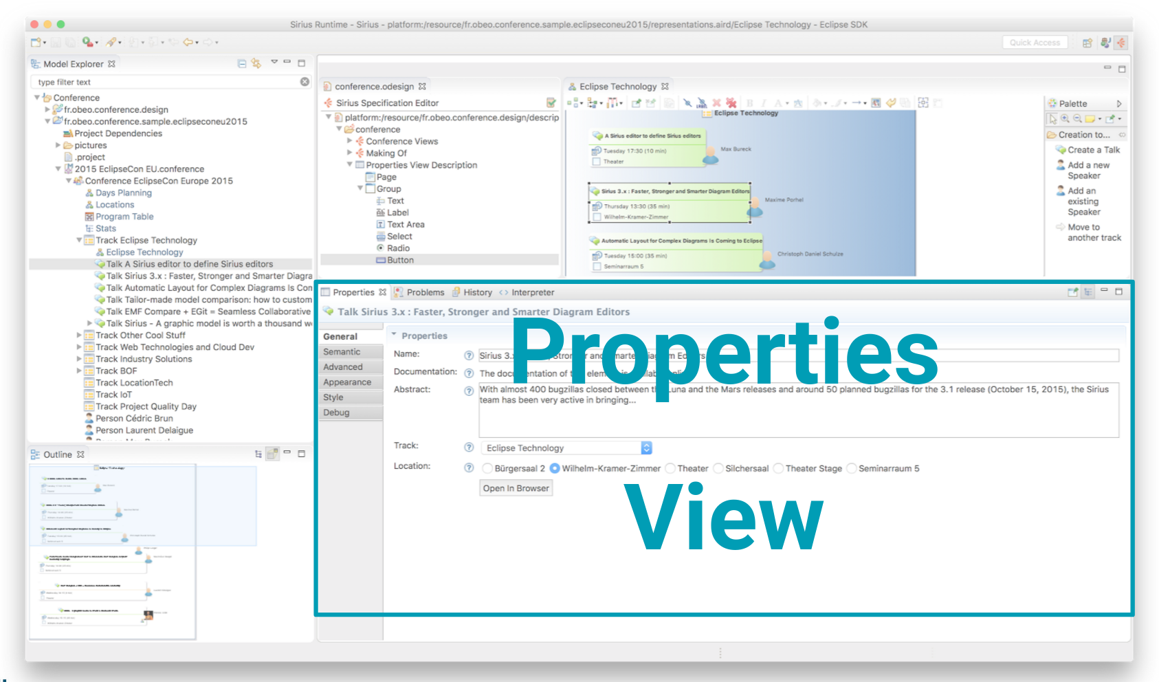Expand the fr.obeo.conference.design project node
1159x682 pixels.
(47, 109)
